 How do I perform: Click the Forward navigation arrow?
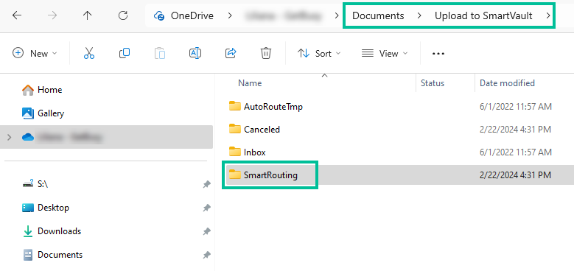pos(52,15)
